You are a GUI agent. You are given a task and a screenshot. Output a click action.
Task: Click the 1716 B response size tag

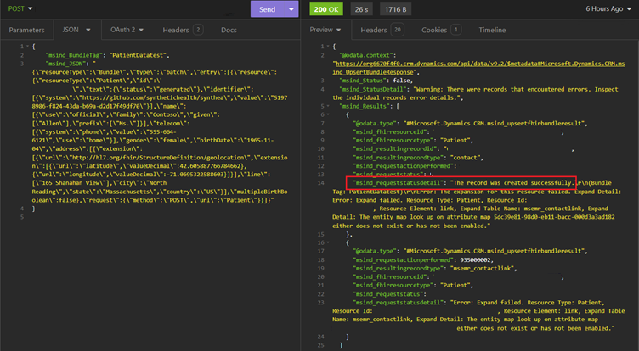point(395,9)
